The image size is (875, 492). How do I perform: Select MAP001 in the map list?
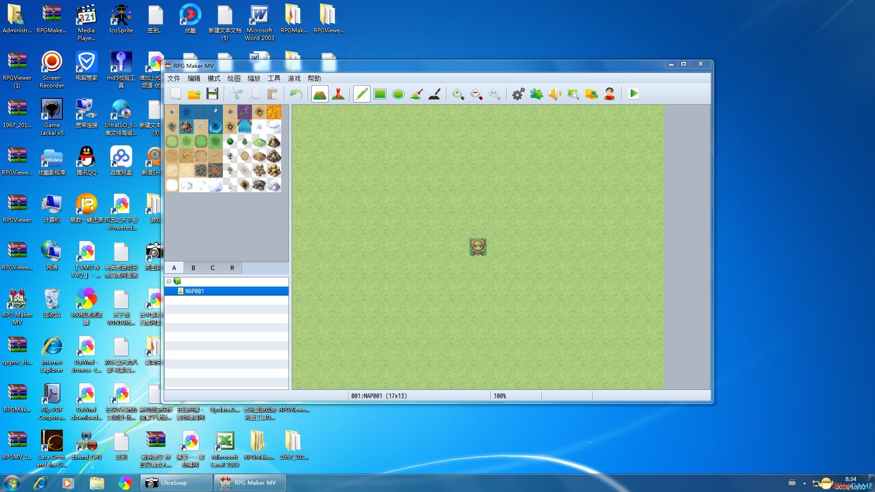[x=226, y=291]
